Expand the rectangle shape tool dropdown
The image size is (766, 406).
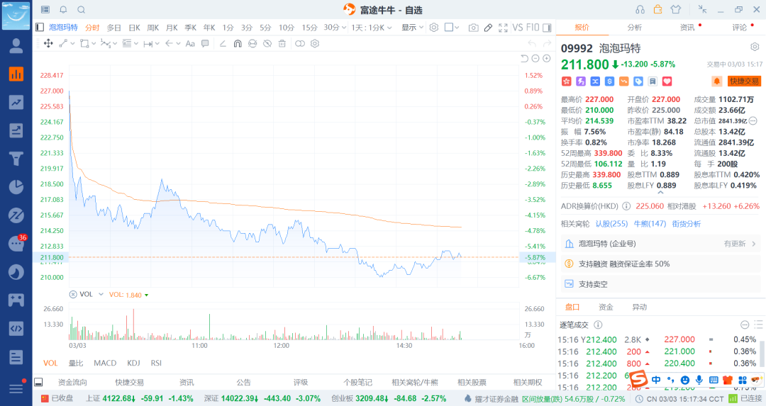(x=92, y=43)
